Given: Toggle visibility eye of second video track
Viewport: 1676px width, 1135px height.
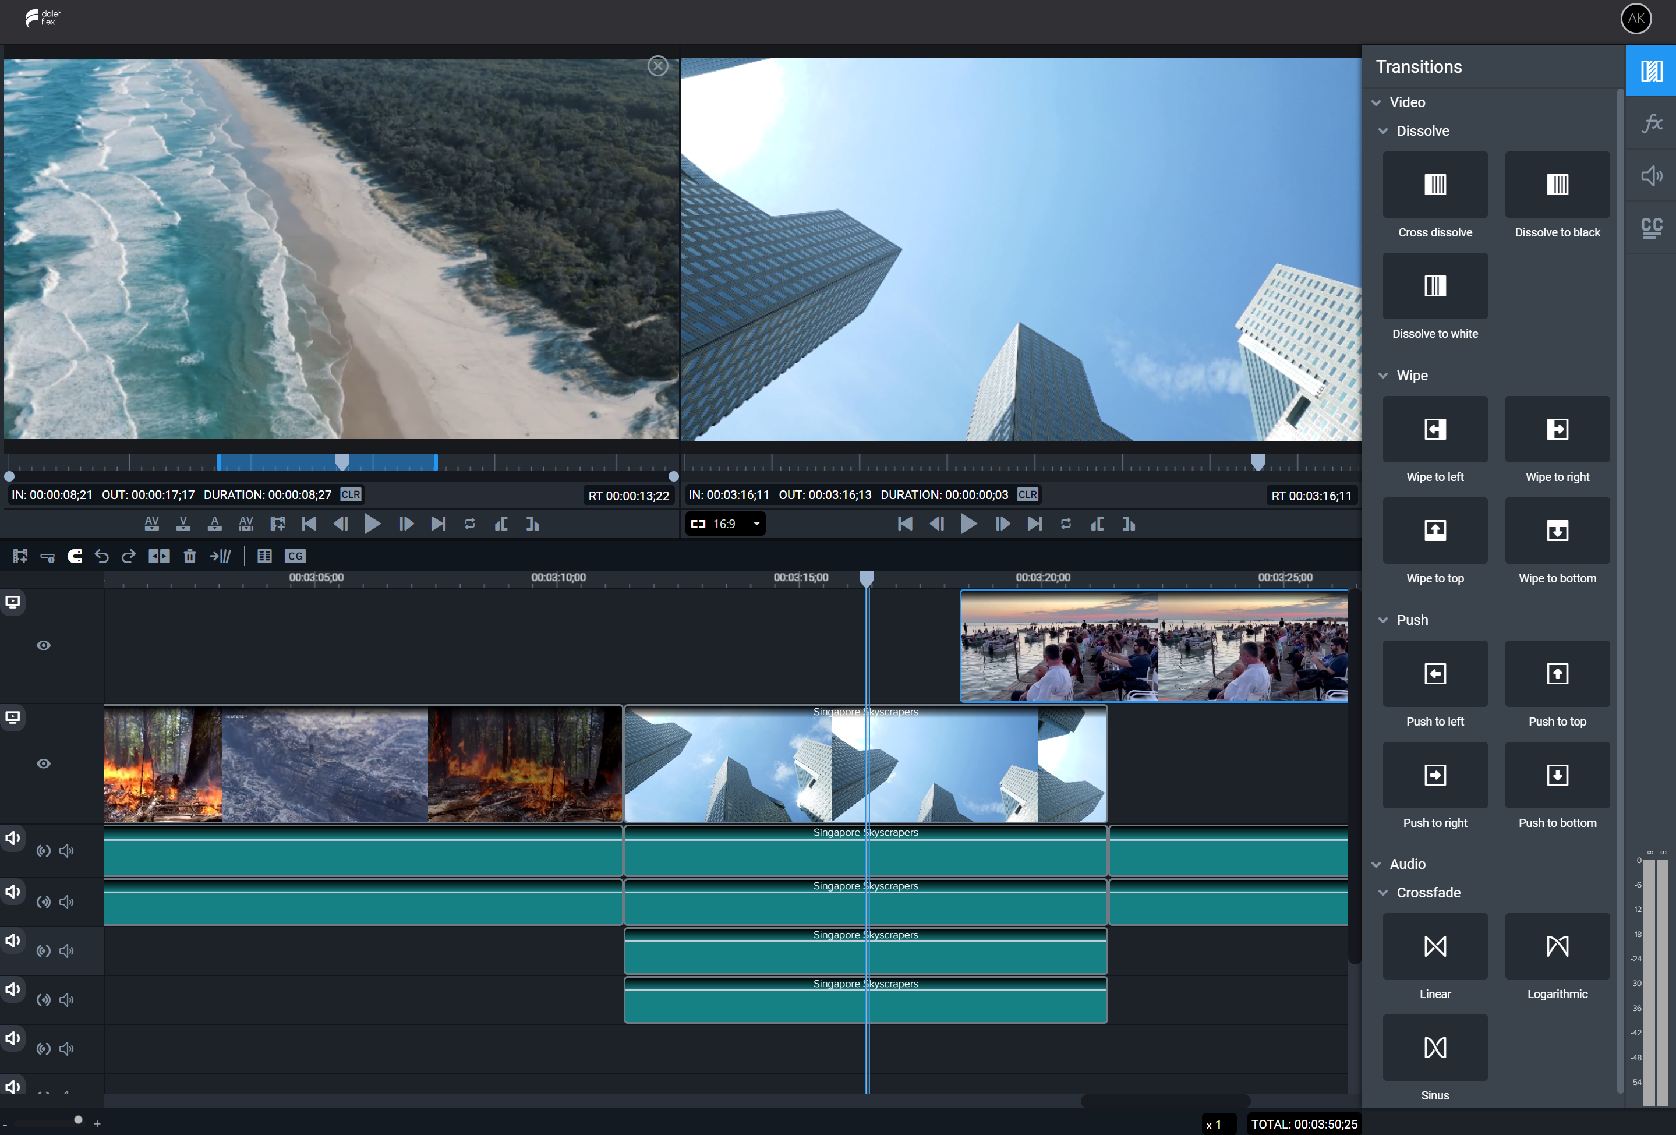Looking at the screenshot, I should tap(43, 763).
